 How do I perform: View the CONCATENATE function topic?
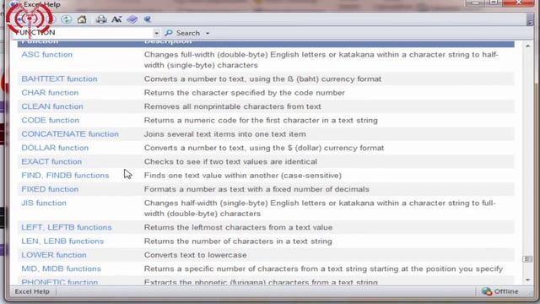click(70, 133)
